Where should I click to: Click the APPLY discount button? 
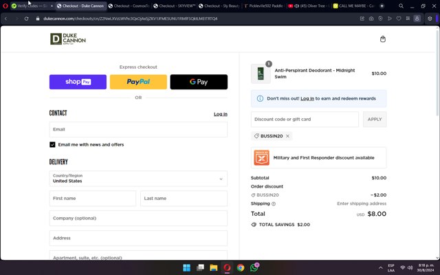[x=375, y=119]
